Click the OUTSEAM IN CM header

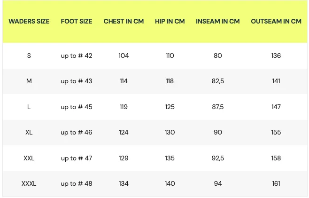click(276, 22)
